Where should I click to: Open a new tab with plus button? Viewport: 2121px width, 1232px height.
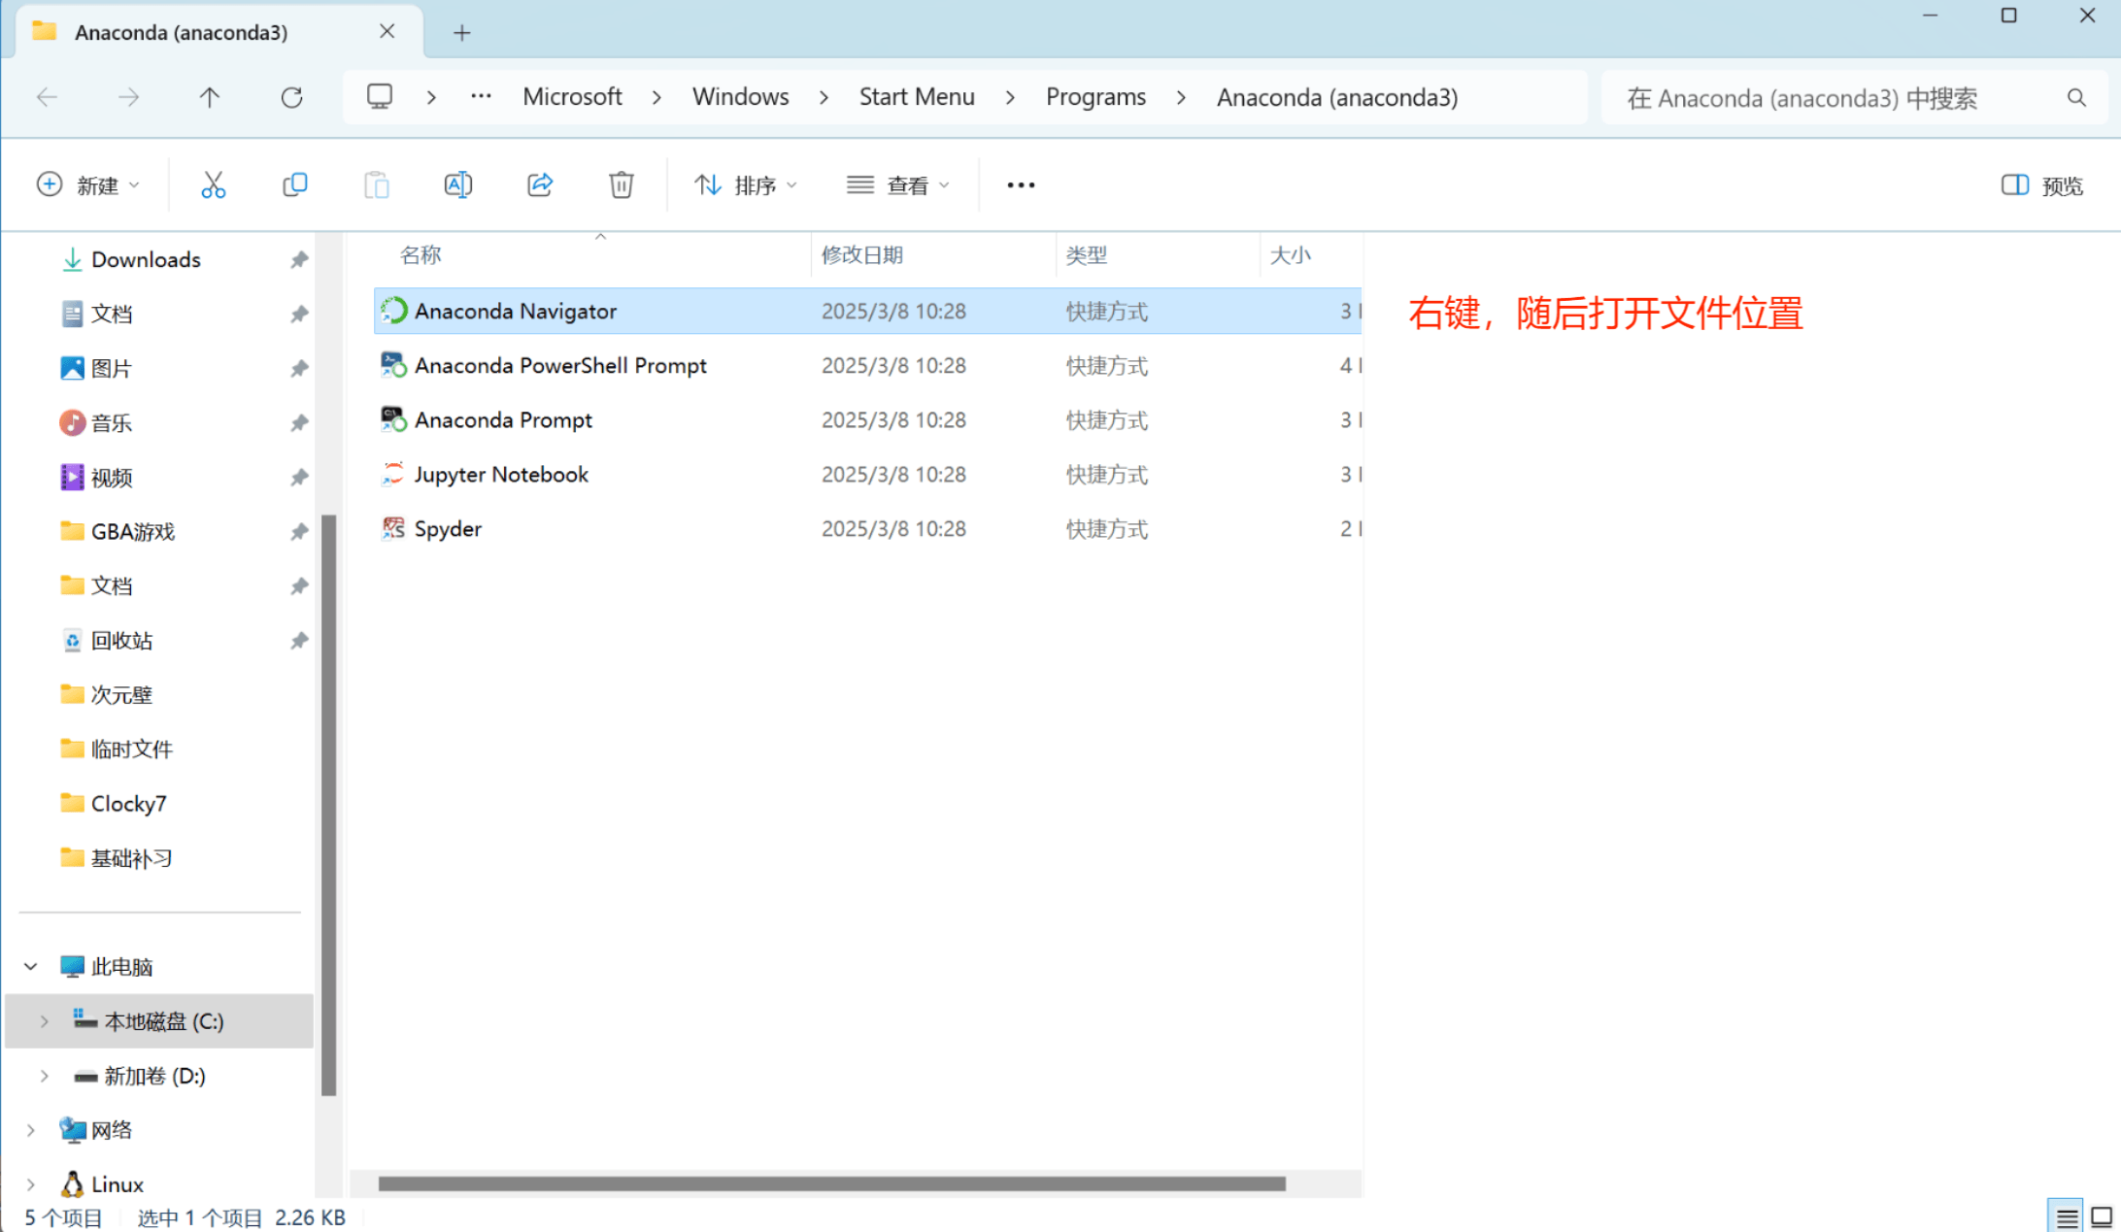pyautogui.click(x=462, y=33)
